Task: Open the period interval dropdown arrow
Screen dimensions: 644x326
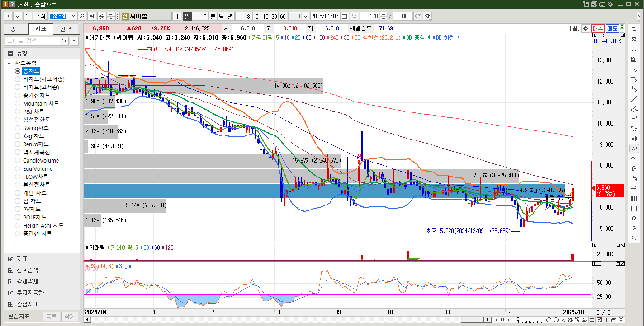Action: 305,16
